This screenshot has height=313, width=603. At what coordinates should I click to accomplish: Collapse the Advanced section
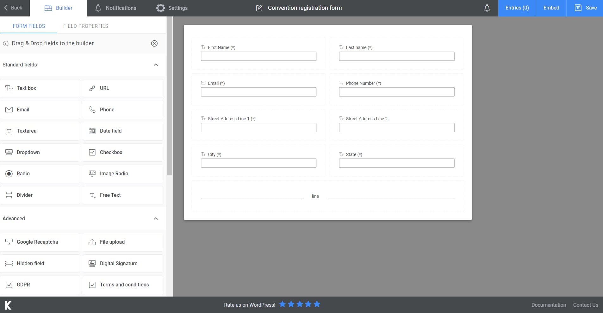coord(155,218)
